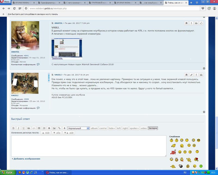Switch to 'С чего начинается' tab
Screen dimensions: 218x175
75,3
